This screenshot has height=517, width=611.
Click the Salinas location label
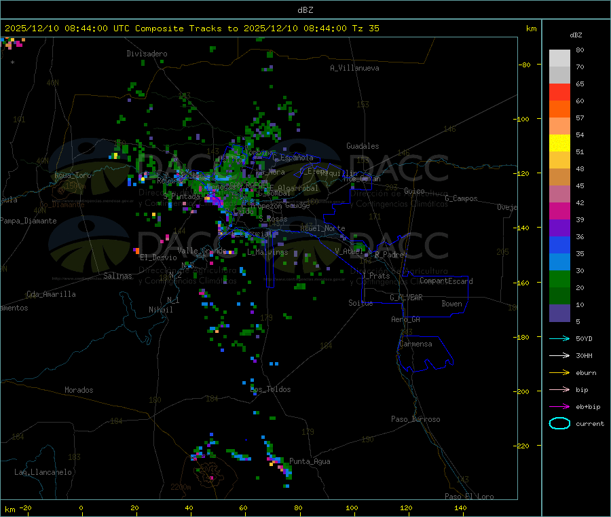117,276
